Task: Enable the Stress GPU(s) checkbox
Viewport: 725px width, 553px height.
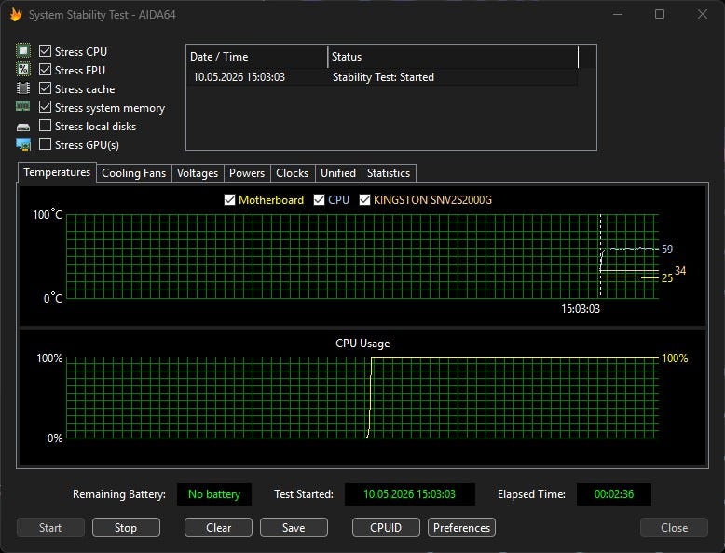Action: pos(45,144)
